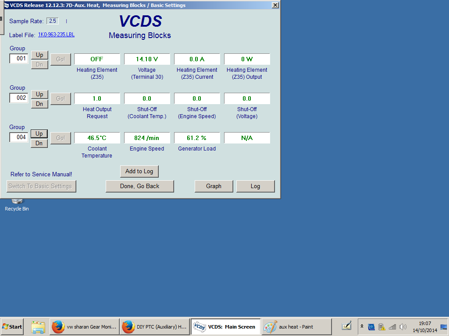The image size is (449, 336).
Task: Click the network signal tray icon
Action: pyautogui.click(x=392, y=327)
